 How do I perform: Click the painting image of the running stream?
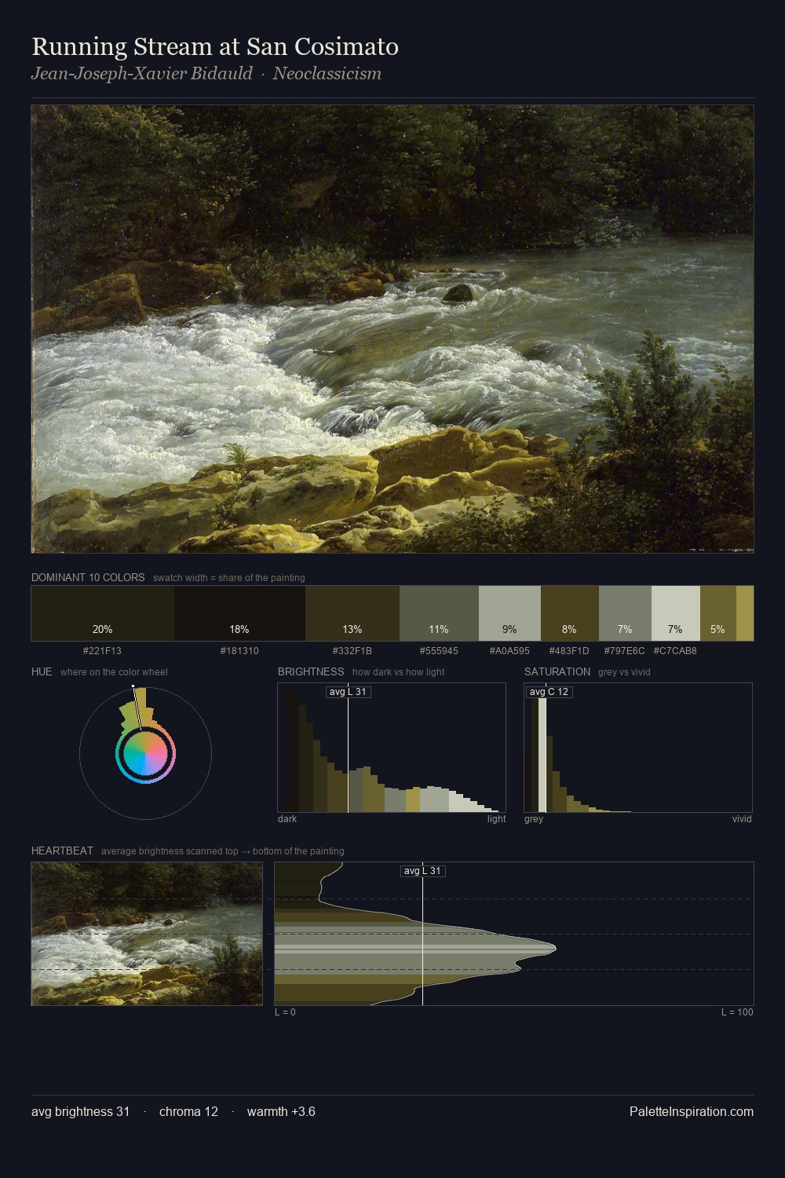click(x=392, y=329)
